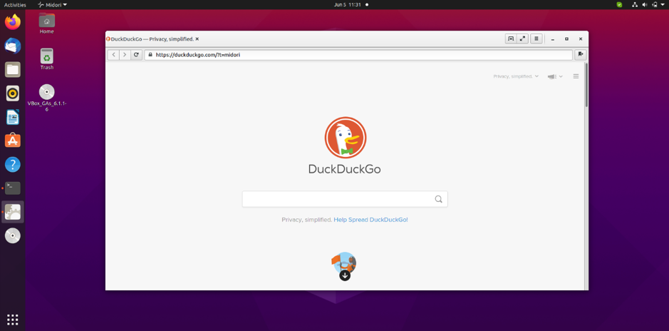Open a new tab with the tab button
Screen dimensions: 669x331
pyautogui.click(x=510, y=39)
